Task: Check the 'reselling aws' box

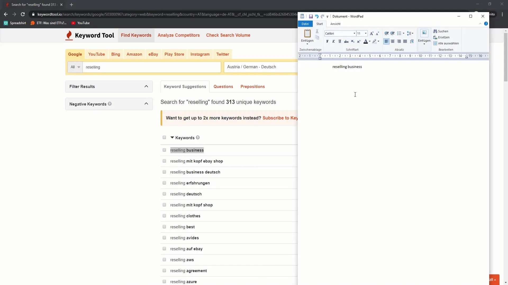Action: [164, 259]
